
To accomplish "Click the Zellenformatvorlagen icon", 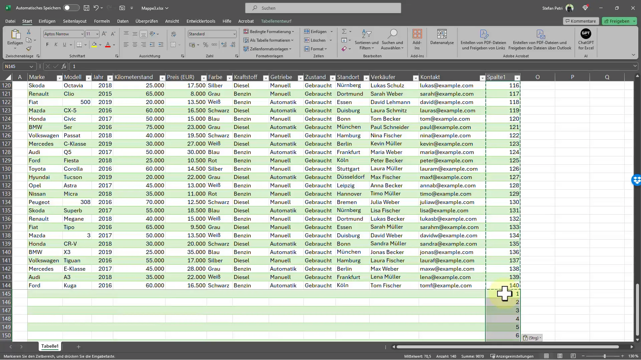I will 269,49.
